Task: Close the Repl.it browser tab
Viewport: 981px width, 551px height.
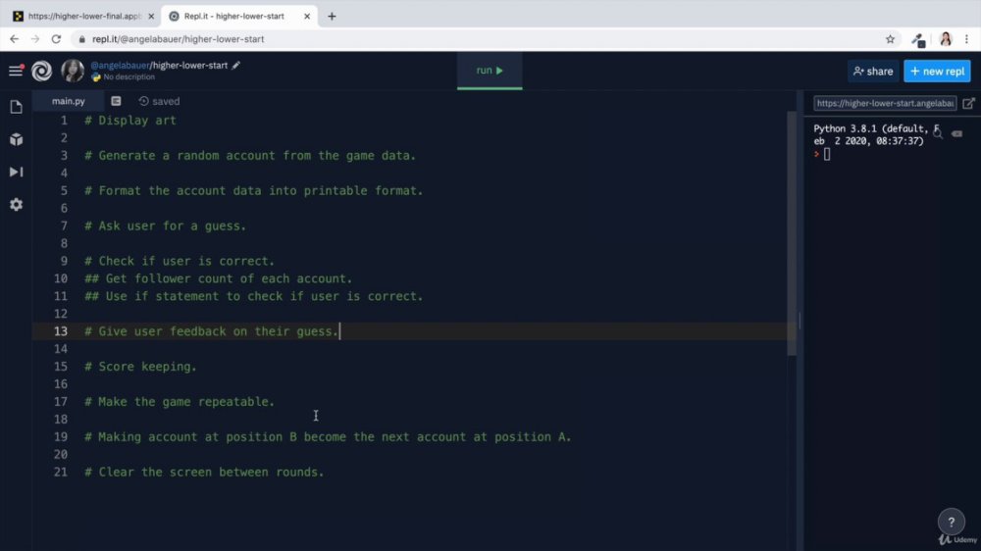Action: tap(306, 17)
